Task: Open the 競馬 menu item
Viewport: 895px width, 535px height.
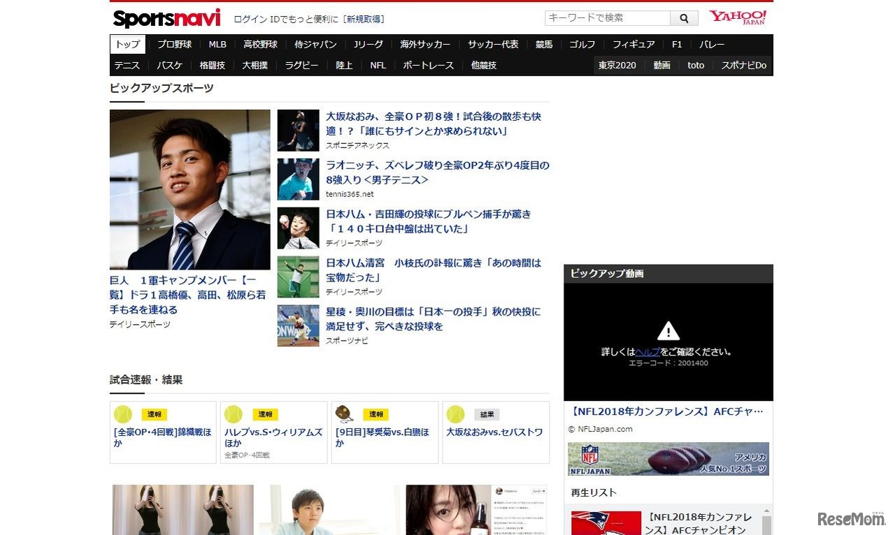Action: pyautogui.click(x=544, y=44)
